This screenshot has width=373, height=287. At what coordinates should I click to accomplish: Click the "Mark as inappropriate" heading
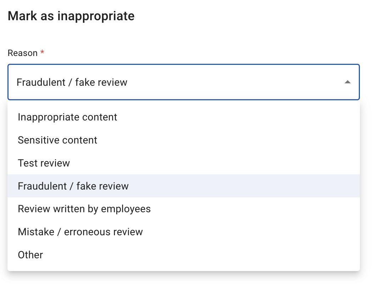tap(71, 16)
